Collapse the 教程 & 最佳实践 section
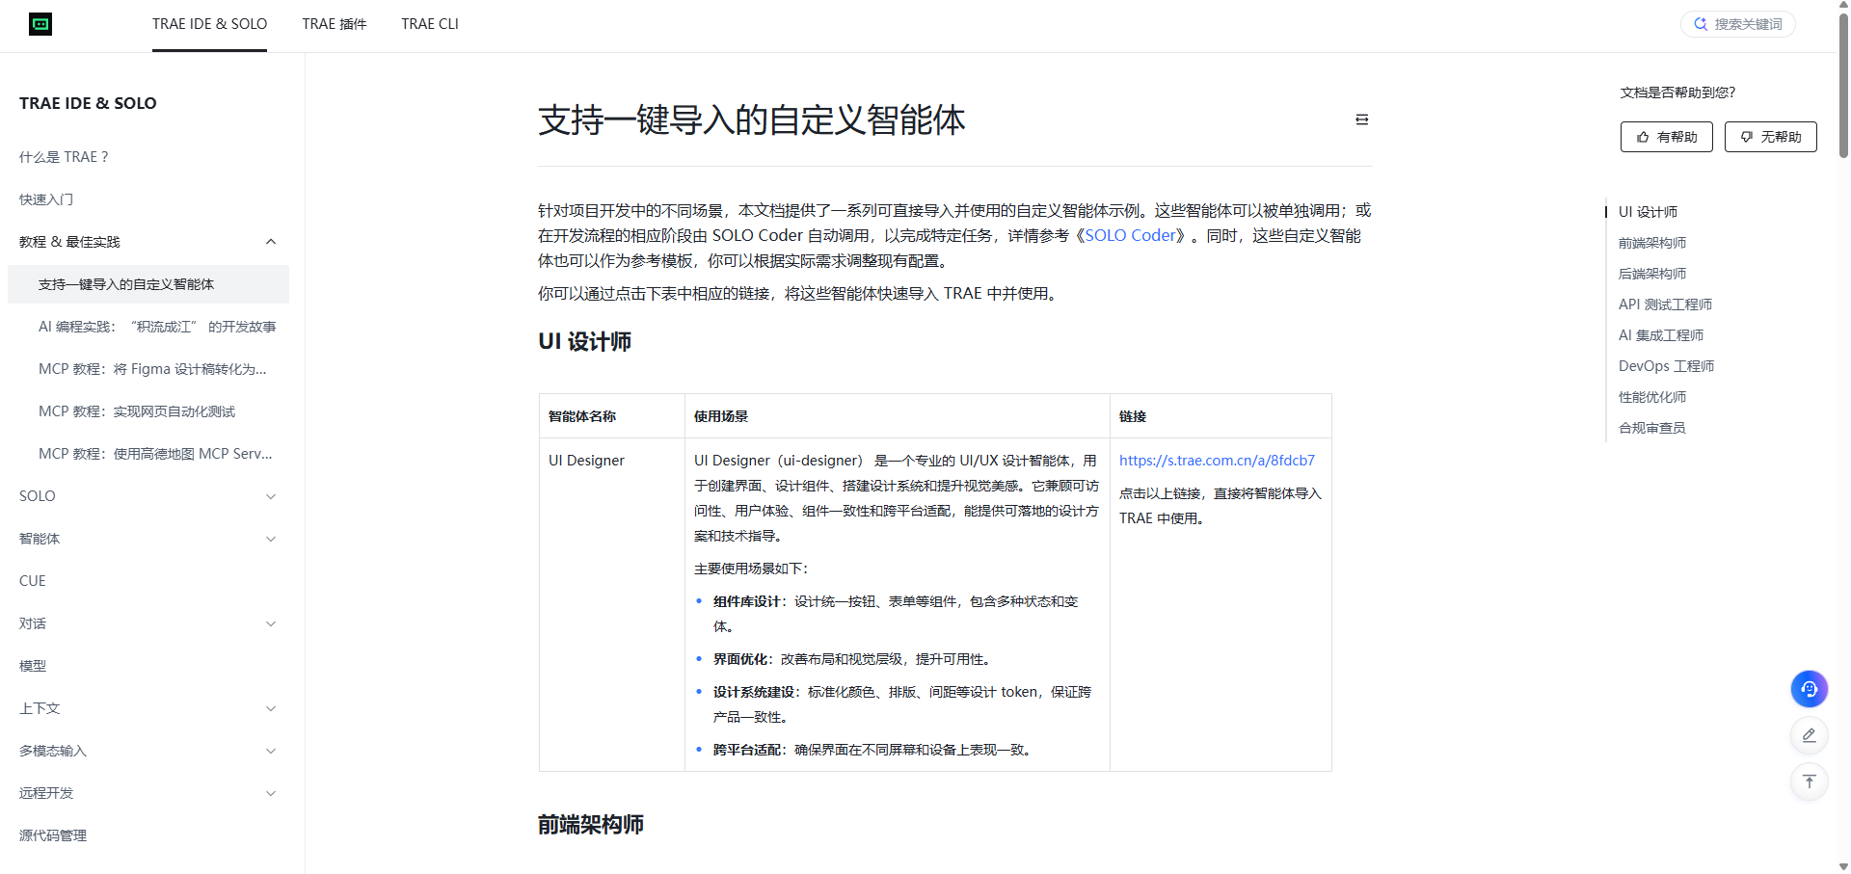The image size is (1851, 874). pyautogui.click(x=271, y=242)
